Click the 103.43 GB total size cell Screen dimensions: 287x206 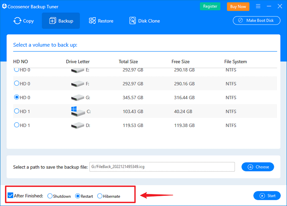coord(133,111)
